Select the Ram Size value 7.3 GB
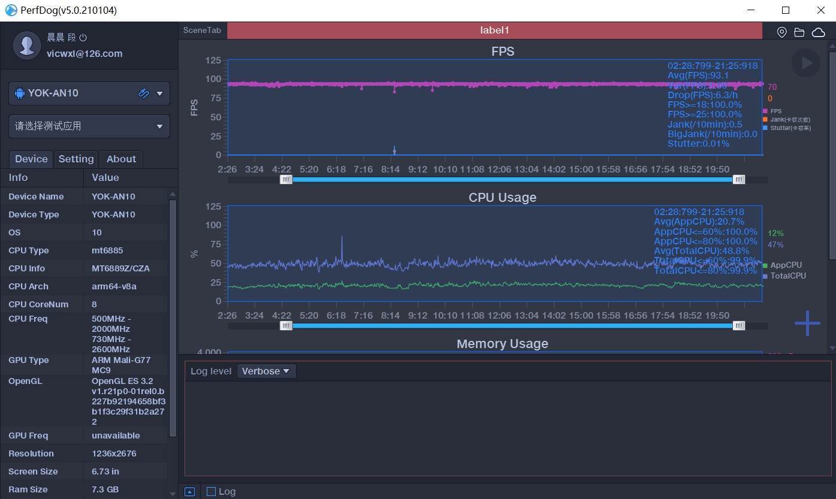The height and width of the screenshot is (499, 836). [105, 489]
